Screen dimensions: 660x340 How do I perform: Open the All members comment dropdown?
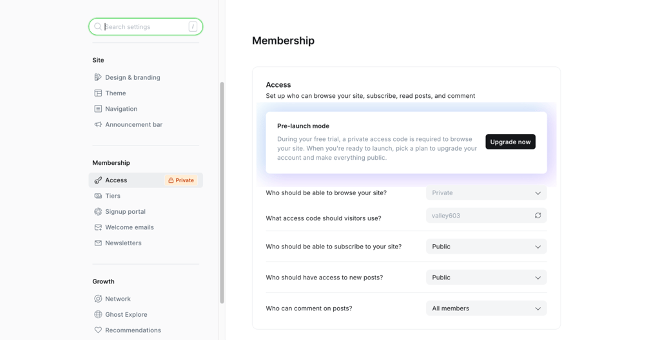point(486,308)
